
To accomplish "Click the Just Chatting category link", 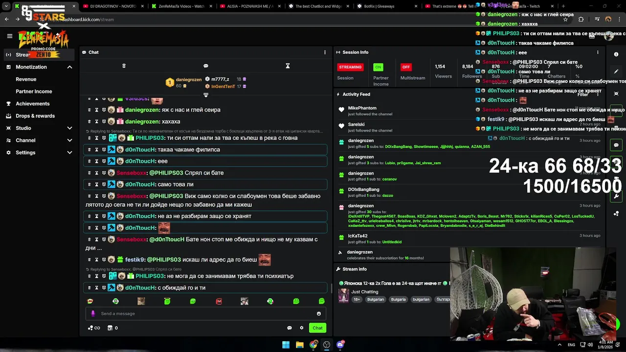I will (x=364, y=292).
